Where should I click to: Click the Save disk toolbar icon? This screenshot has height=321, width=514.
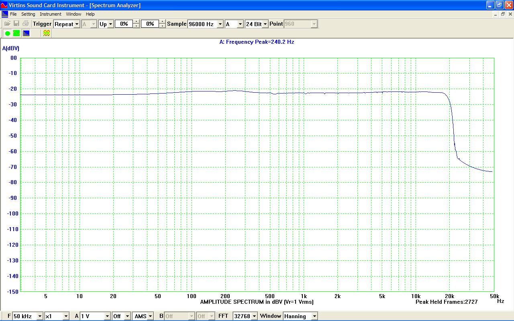pyautogui.click(x=16, y=24)
